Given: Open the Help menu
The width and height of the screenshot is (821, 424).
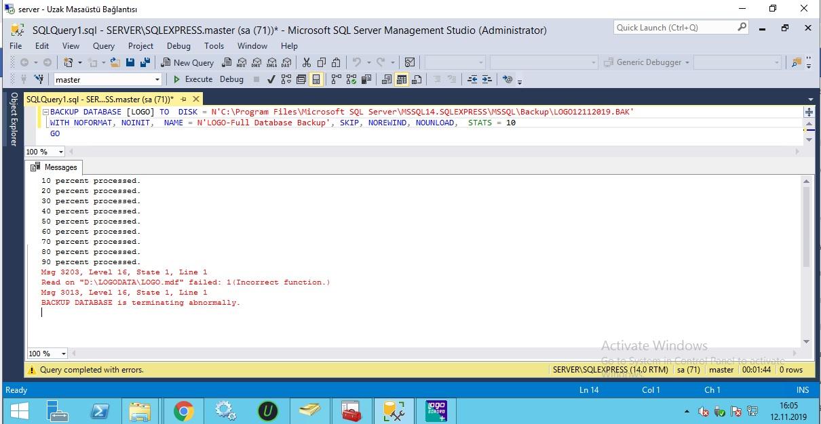Looking at the screenshot, I should [x=289, y=46].
